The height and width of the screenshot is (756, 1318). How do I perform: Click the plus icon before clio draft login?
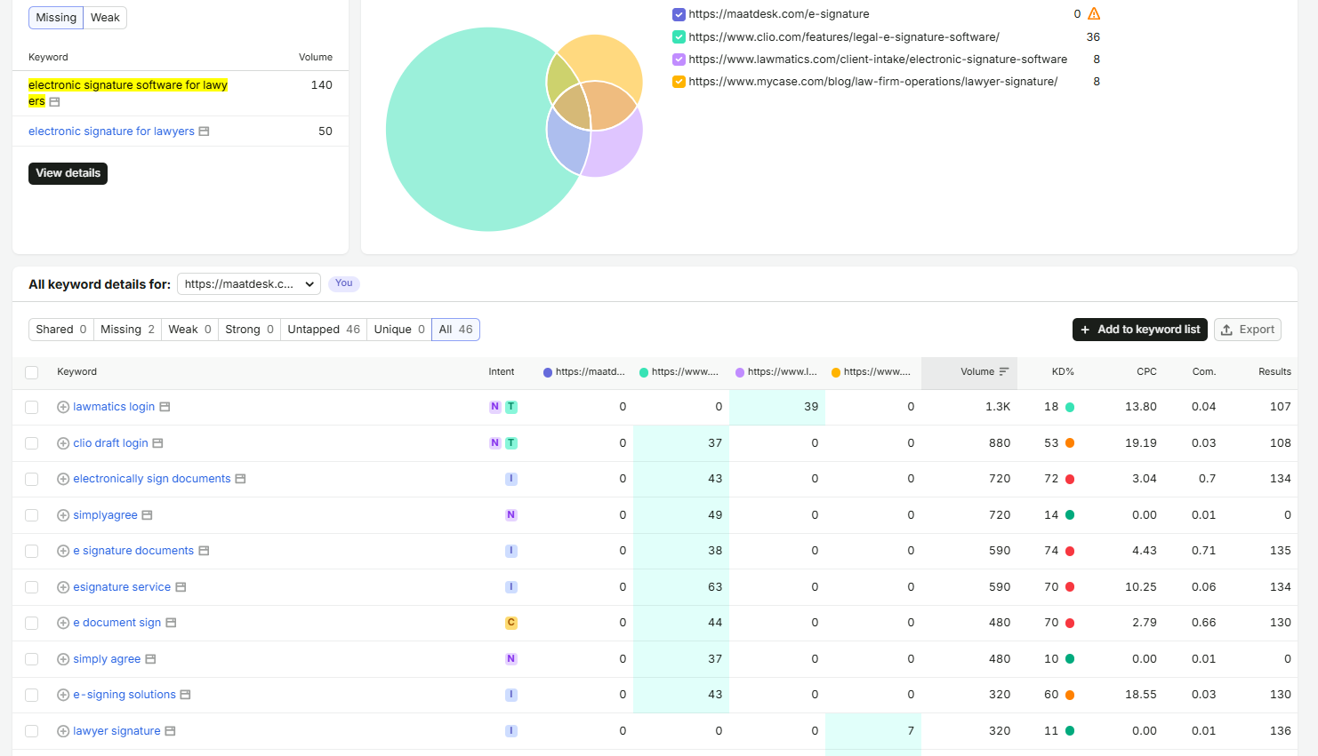[x=63, y=443]
